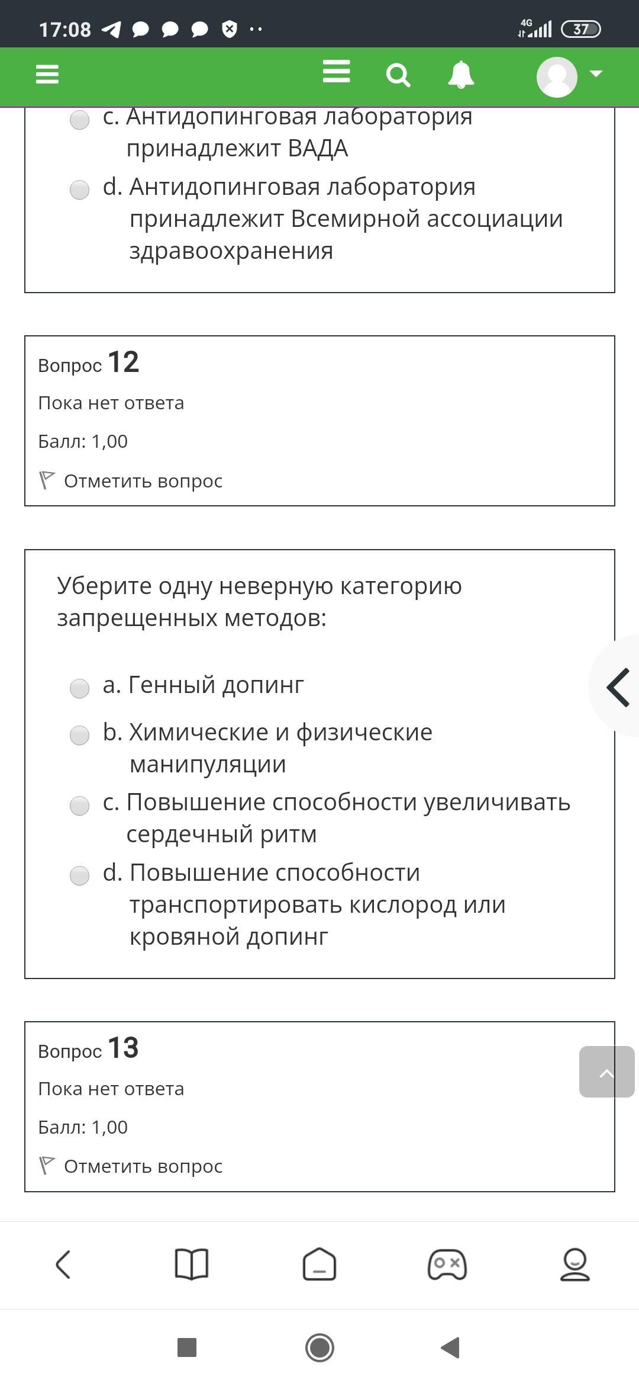Image resolution: width=639 pixels, height=1386 pixels.
Task: Open the notifications bell
Action: tap(461, 75)
